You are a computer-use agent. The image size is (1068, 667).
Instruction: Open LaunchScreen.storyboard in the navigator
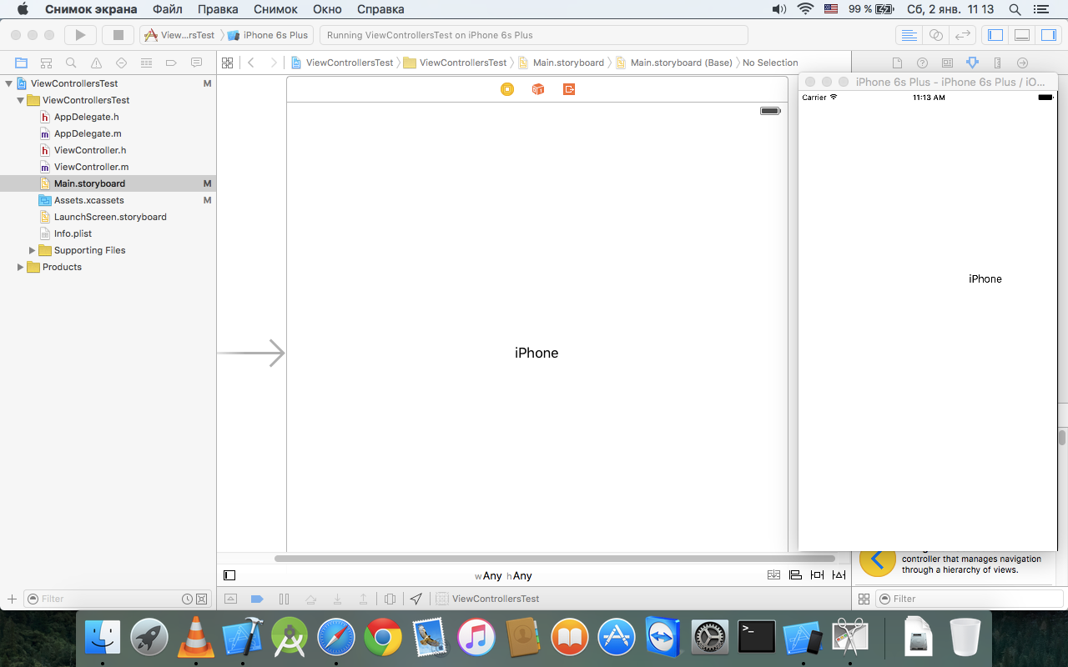click(110, 217)
